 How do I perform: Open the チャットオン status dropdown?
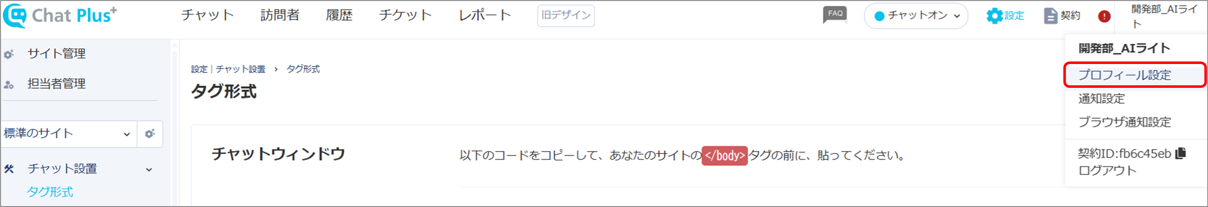pos(916,16)
